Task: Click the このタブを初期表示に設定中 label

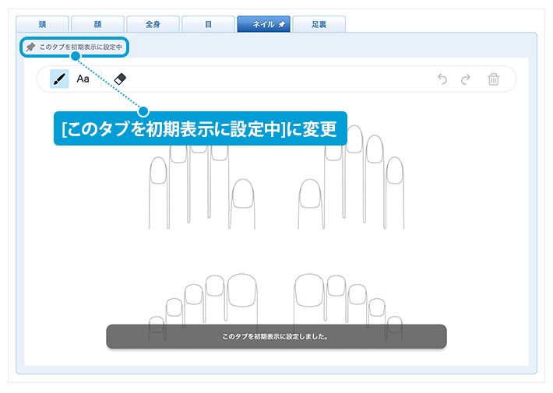Action: (x=80, y=47)
